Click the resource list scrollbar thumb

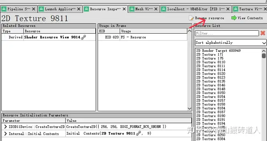[x=264, y=56]
